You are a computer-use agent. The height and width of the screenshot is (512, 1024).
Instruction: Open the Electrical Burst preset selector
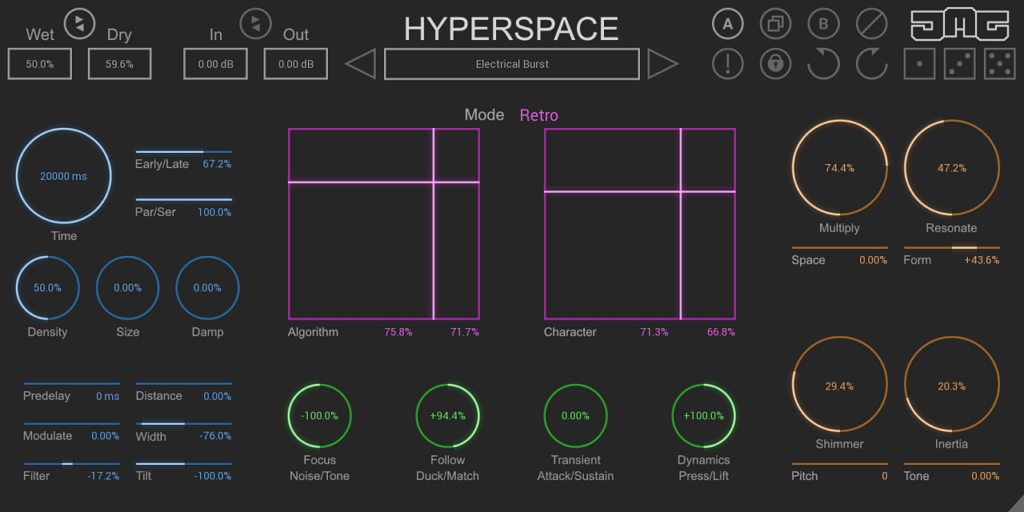(x=512, y=64)
